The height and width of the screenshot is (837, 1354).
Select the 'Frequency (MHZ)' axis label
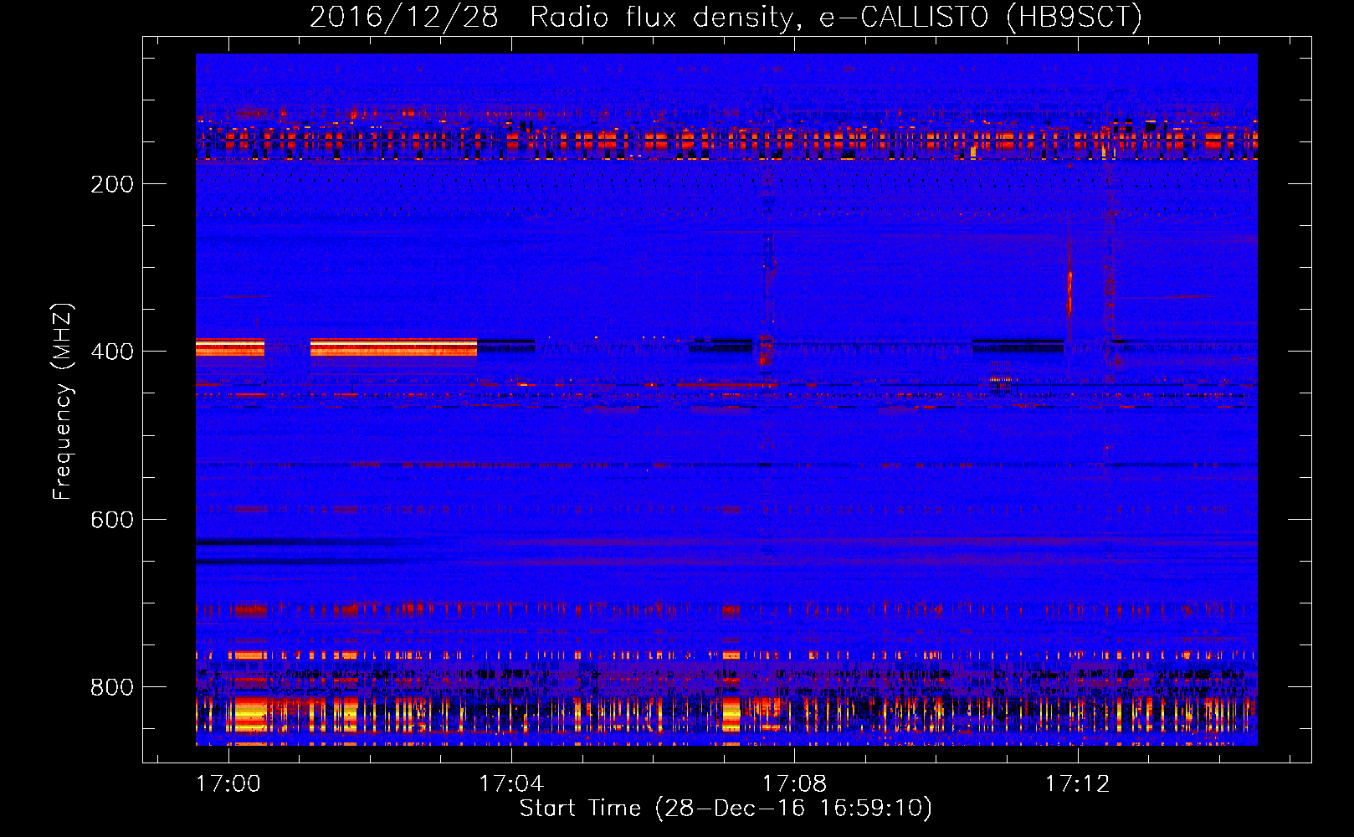click(x=63, y=402)
